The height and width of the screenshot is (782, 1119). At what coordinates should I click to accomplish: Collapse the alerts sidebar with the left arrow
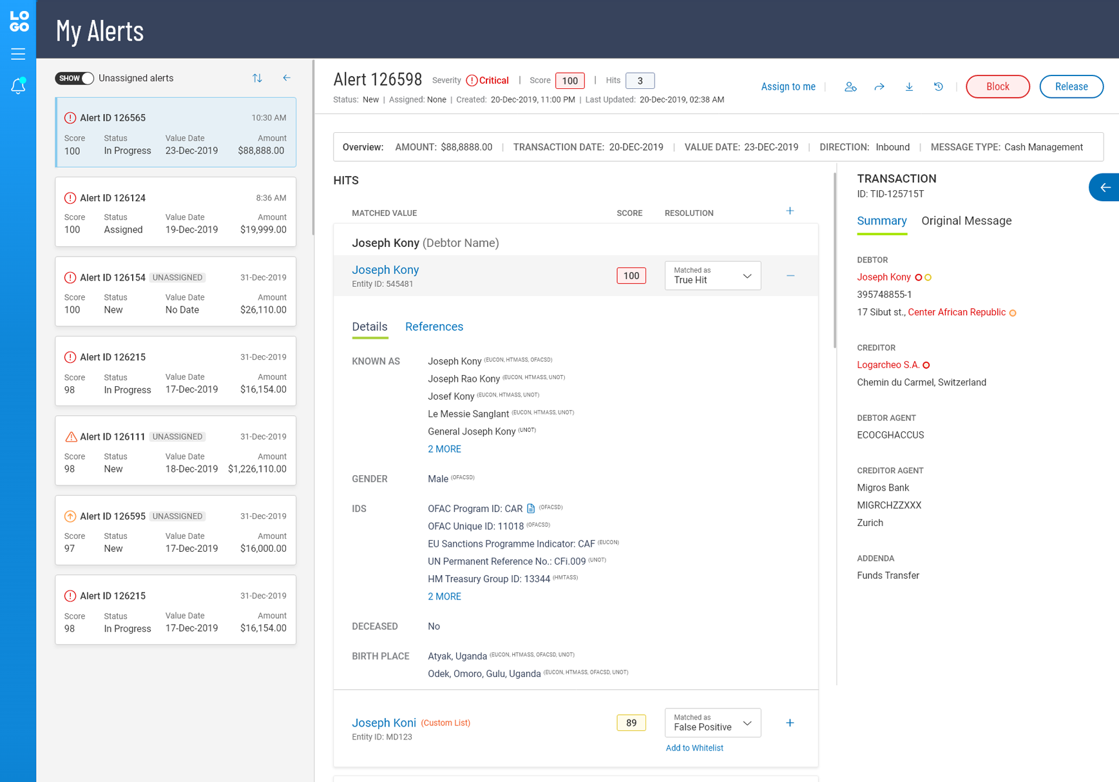287,77
